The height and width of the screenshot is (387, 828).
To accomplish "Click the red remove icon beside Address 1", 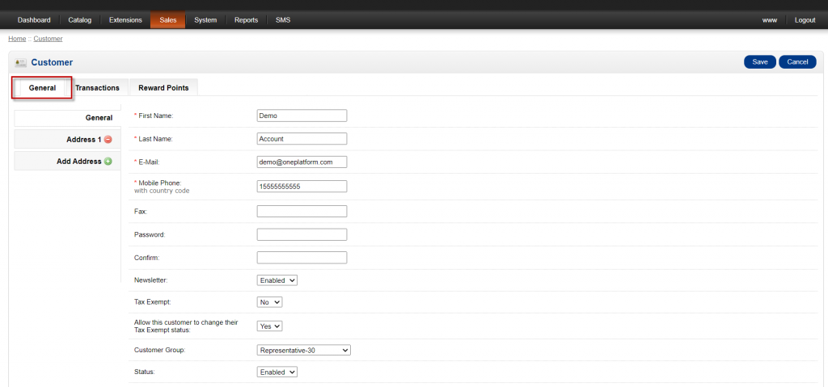I will [x=108, y=140].
